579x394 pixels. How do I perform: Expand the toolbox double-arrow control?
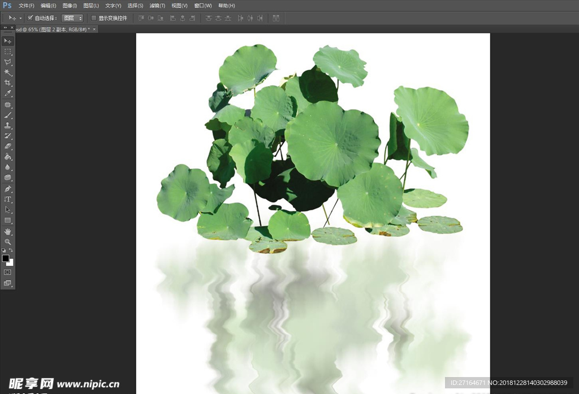tap(5, 28)
